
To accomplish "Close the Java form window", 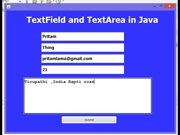I will tap(169, 6).
